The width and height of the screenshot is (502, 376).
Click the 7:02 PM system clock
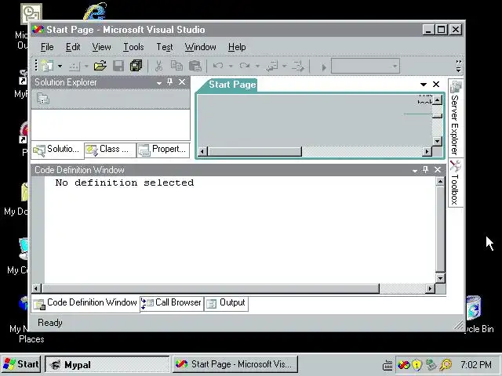point(476,364)
